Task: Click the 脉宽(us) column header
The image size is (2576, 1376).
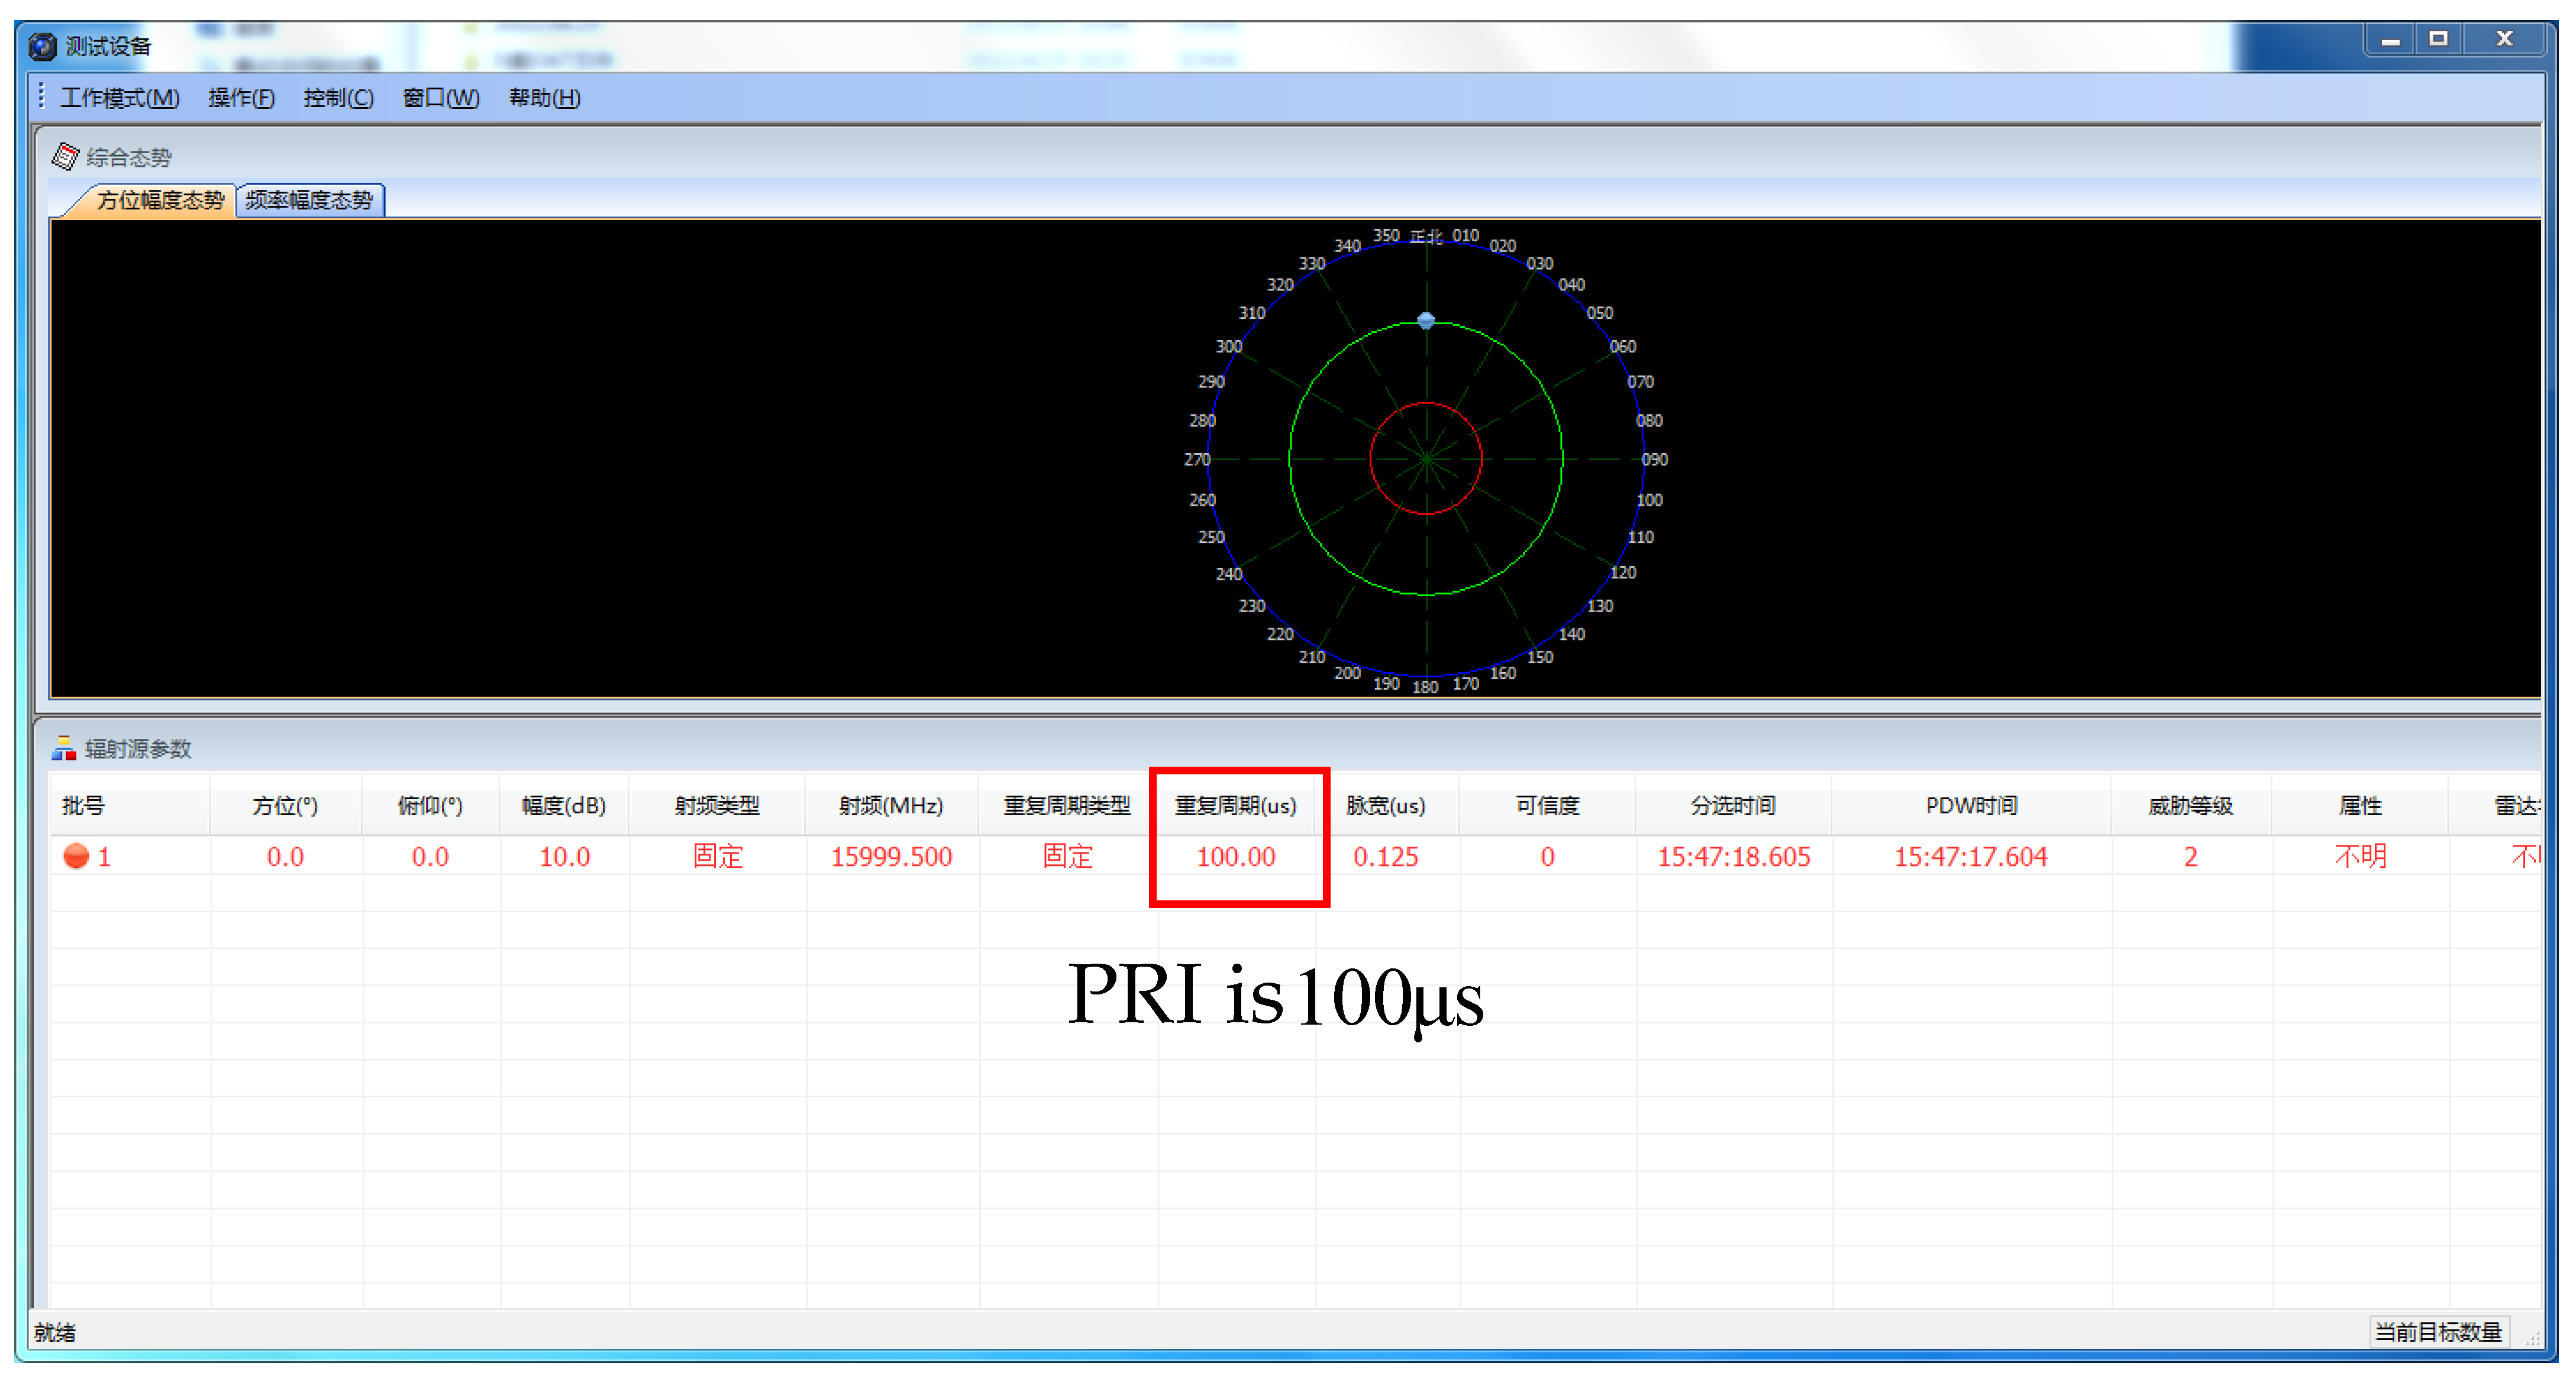Action: 1386,805
